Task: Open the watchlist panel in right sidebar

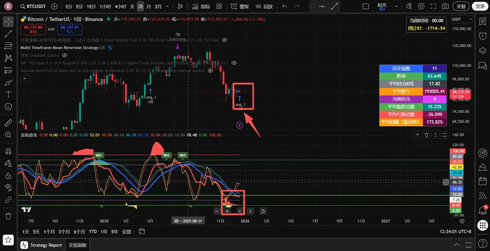Action: coord(483,21)
